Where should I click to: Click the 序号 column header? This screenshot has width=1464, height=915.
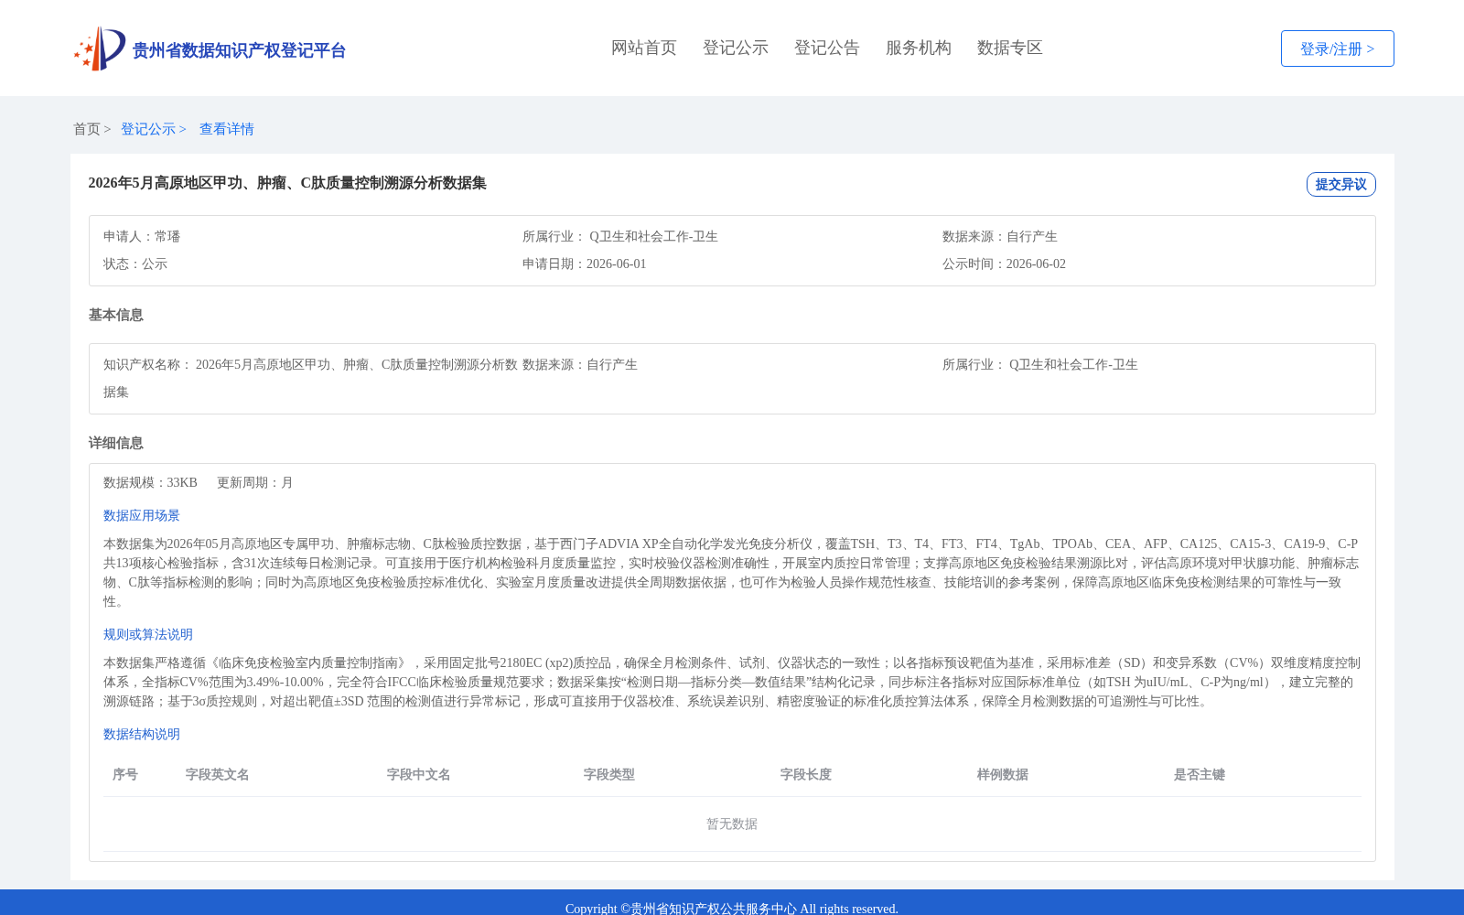pos(125,774)
